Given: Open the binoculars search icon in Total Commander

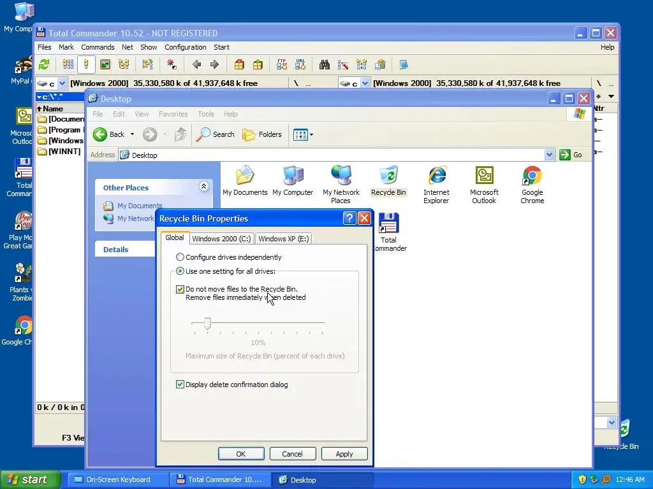Looking at the screenshot, I should tap(325, 64).
